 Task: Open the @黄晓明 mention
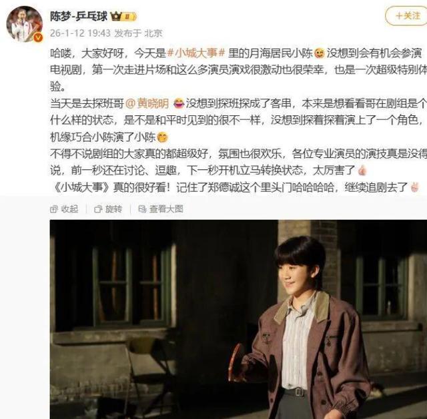[147, 103]
